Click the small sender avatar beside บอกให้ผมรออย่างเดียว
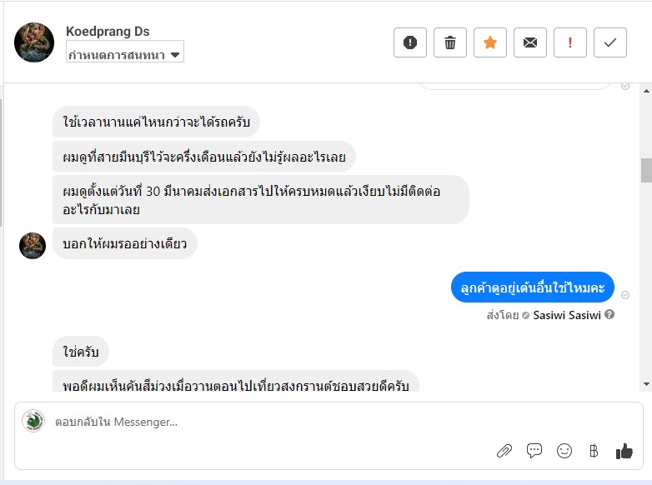Viewport: 652px width, 485px height. tap(33, 246)
